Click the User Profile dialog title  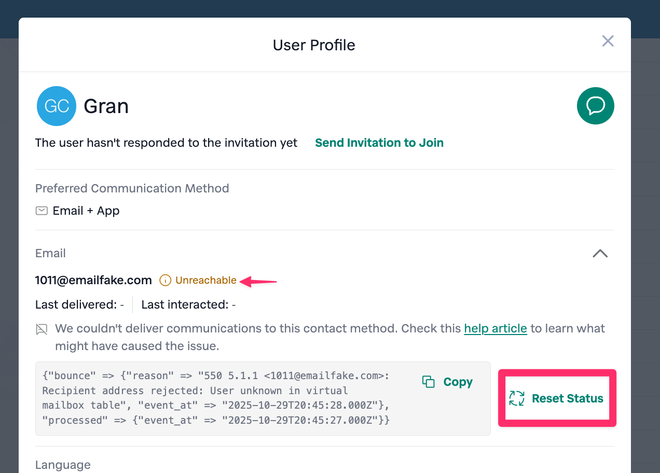pyautogui.click(x=314, y=45)
